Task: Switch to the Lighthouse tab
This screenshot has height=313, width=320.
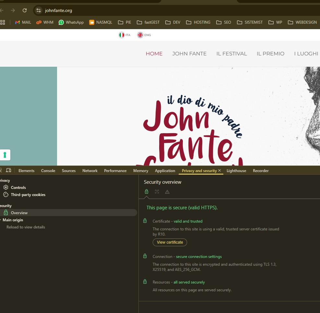Action: (236, 171)
